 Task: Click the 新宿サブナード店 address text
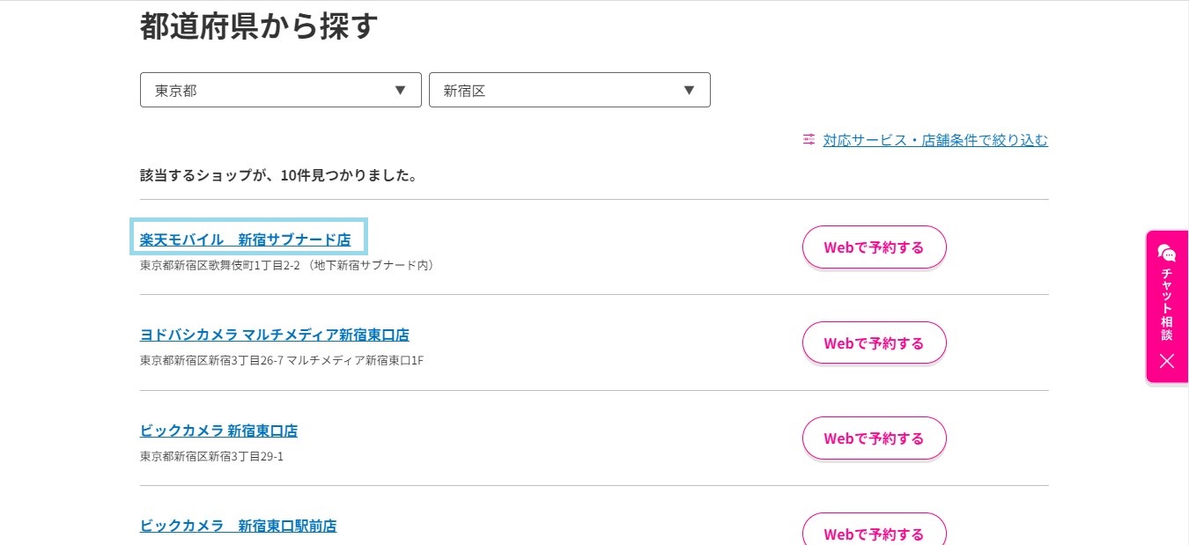pyautogui.click(x=287, y=264)
